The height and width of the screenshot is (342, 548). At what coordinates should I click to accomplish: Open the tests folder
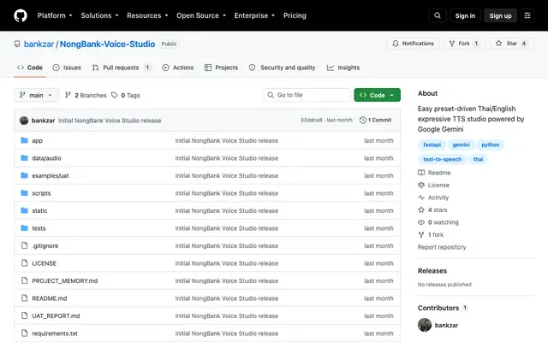[x=39, y=228]
